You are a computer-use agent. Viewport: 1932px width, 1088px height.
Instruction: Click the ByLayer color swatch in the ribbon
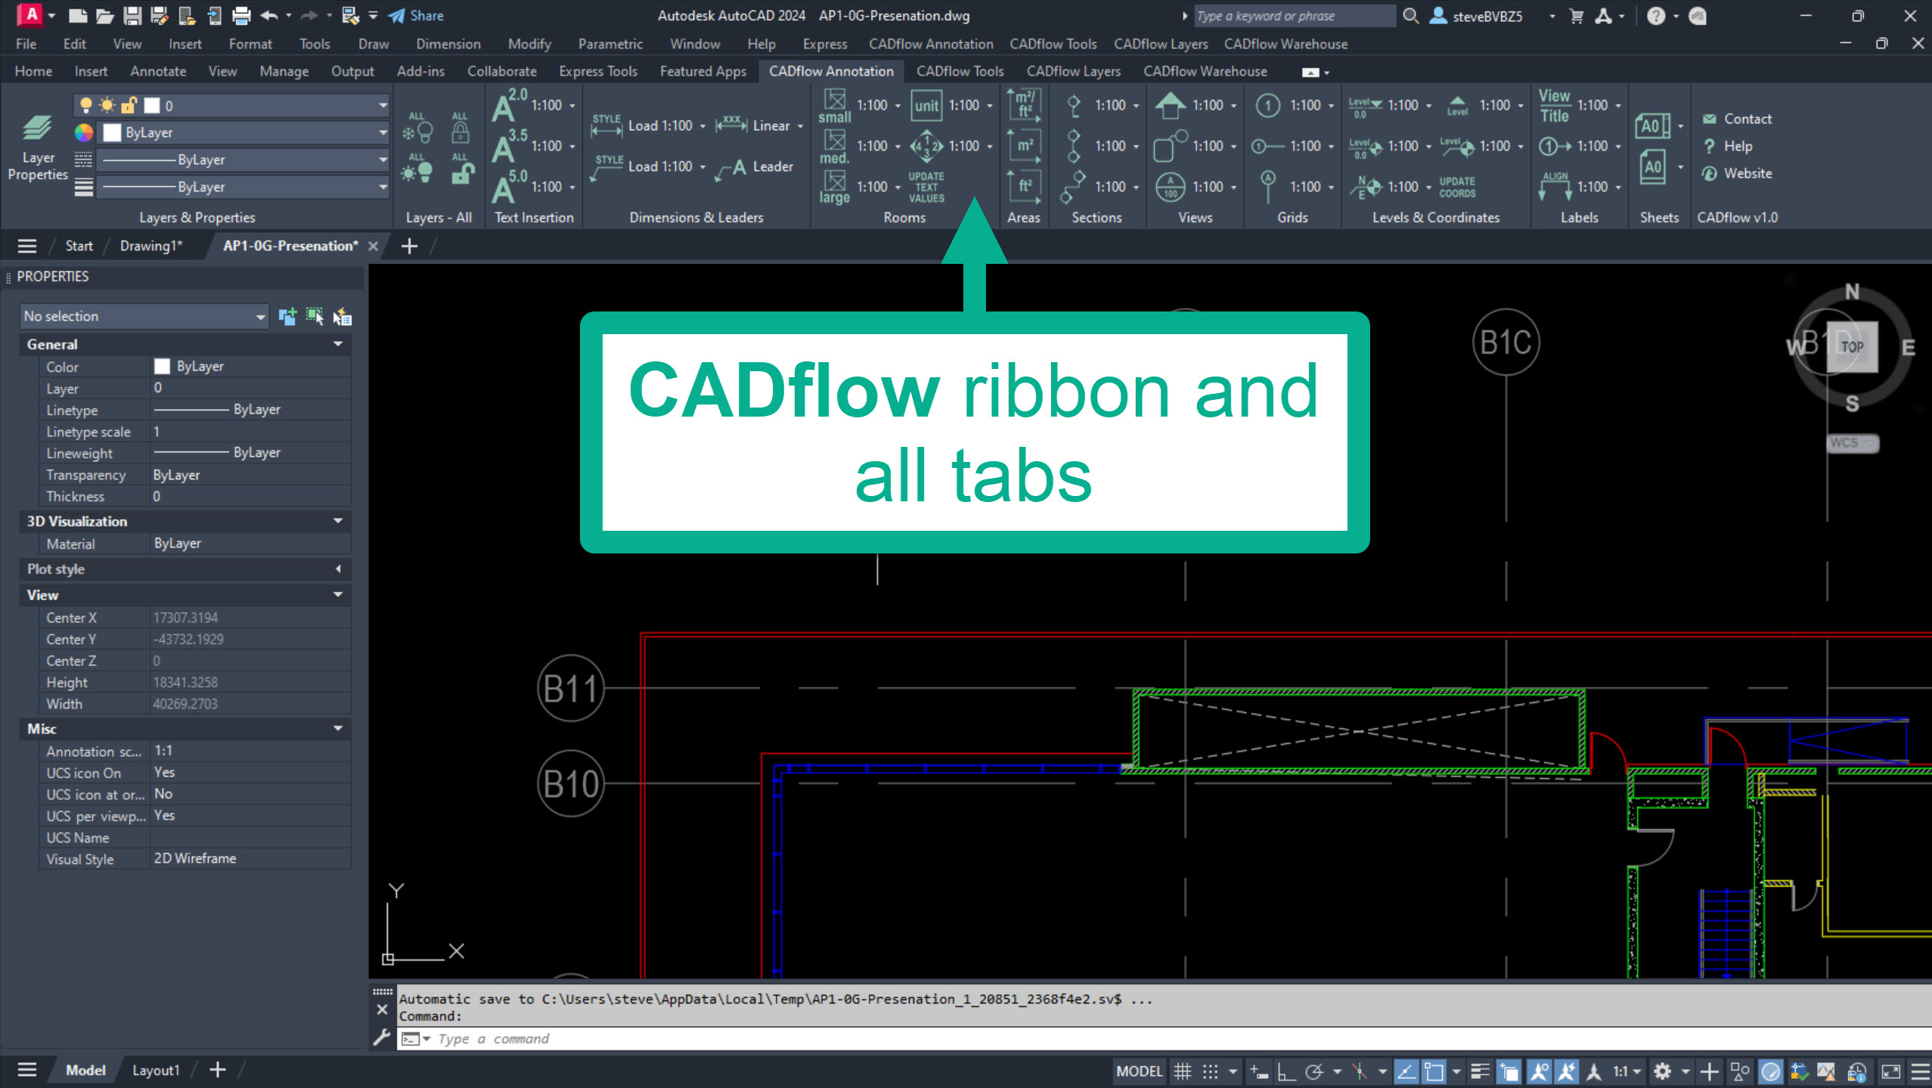tap(113, 132)
